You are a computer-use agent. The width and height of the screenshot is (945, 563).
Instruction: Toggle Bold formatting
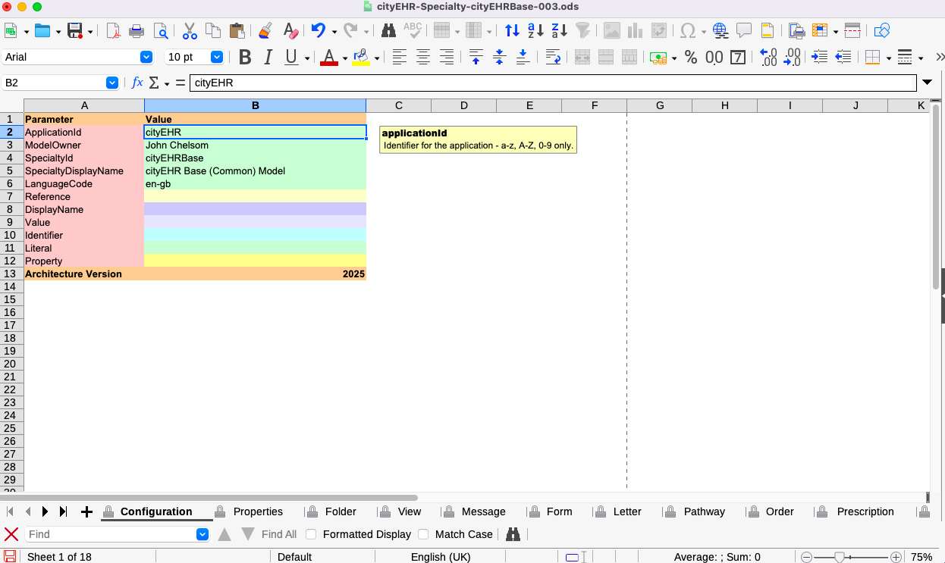point(245,57)
